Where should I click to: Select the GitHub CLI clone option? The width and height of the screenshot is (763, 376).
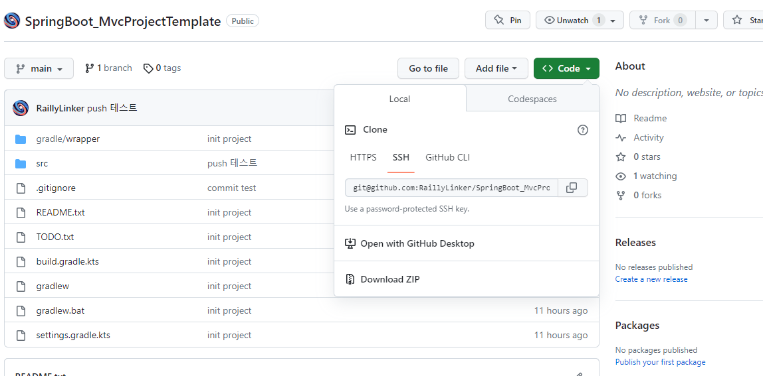pyautogui.click(x=448, y=157)
